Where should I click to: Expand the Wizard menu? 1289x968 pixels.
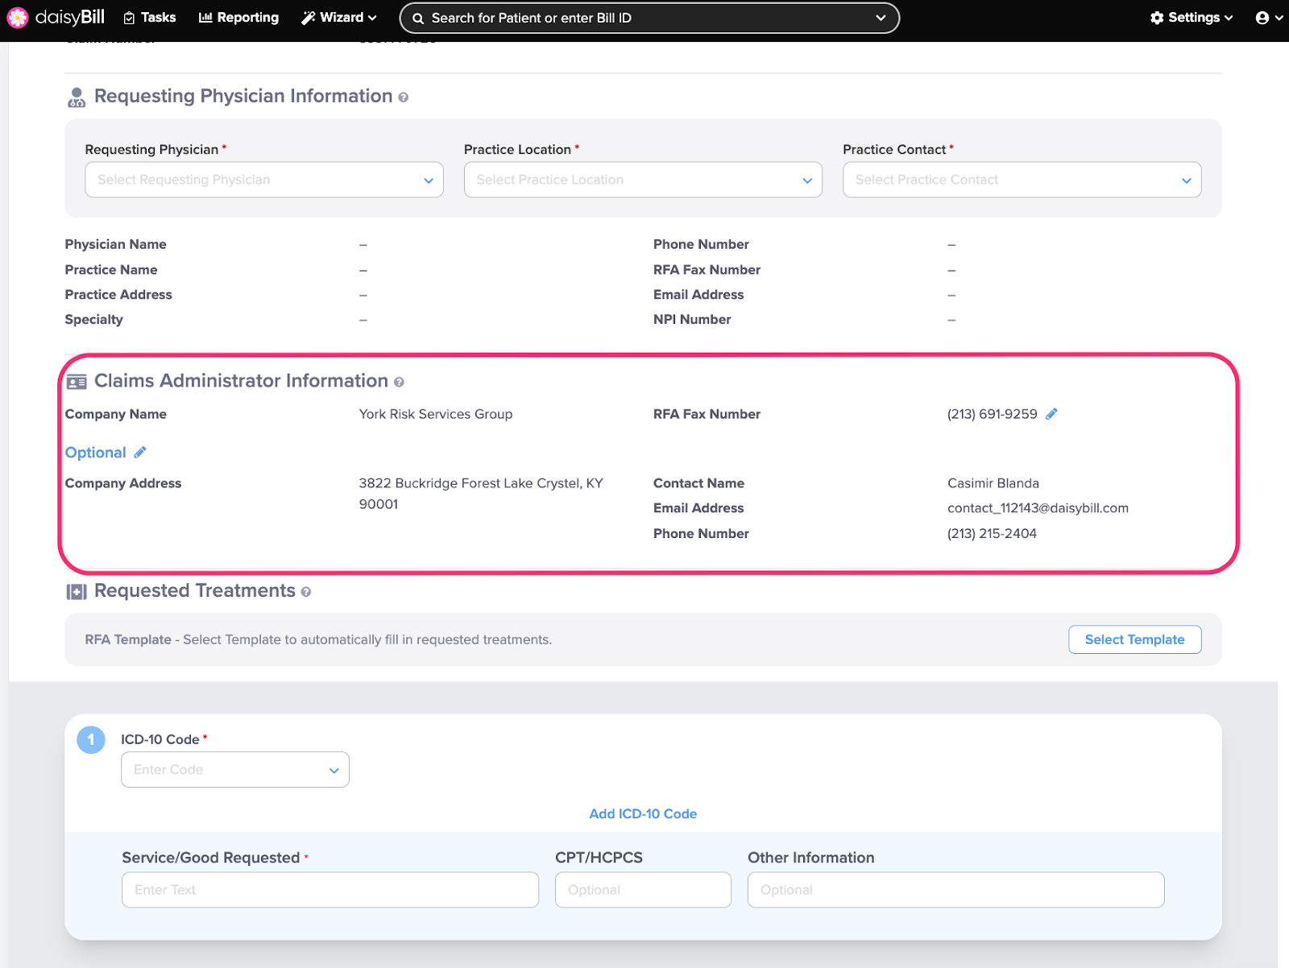click(339, 18)
